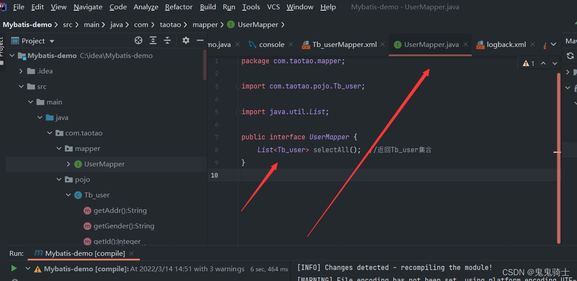Open the Refactor menu
This screenshot has width=577, height=281.
[179, 7]
